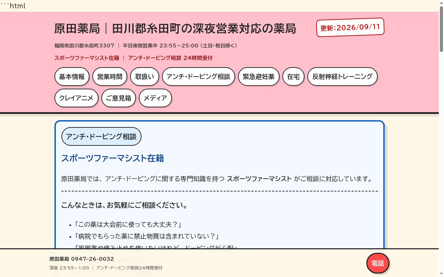Open 緊急避妊薬 section link

259,77
